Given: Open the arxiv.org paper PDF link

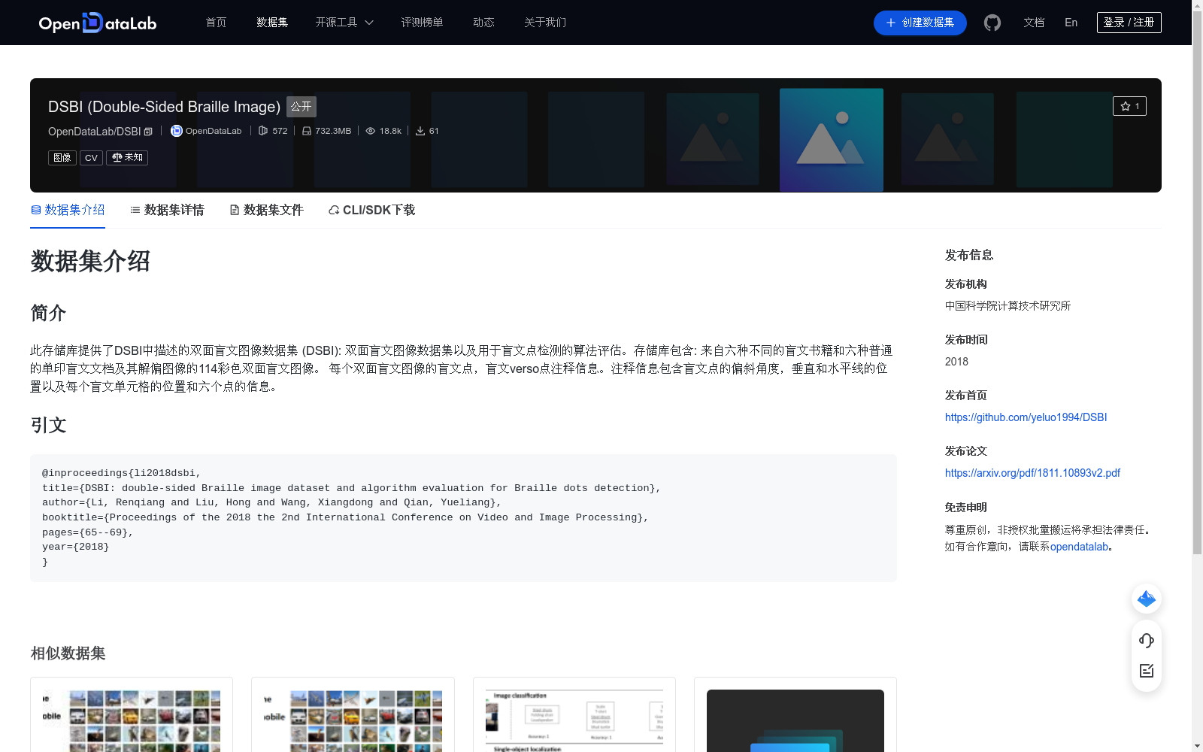Looking at the screenshot, I should [1032, 473].
